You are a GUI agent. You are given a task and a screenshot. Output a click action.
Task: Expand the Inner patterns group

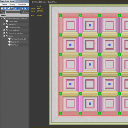pyautogui.click(x=4, y=30)
